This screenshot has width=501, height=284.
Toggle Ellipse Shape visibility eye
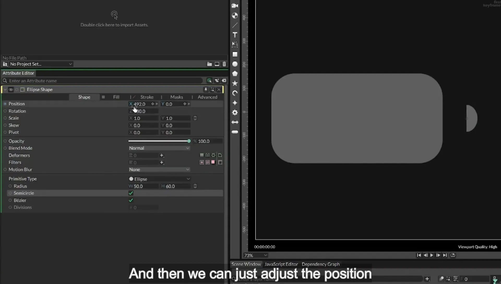[11, 90]
